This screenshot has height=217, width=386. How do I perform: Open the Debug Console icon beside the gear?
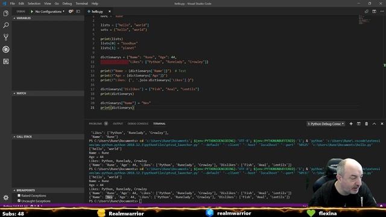[x=78, y=11]
